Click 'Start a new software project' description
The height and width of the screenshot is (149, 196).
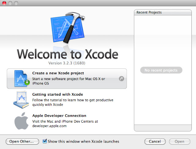pos(69,81)
